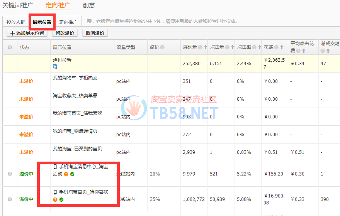Click the help icon next to 点击率 header
The width and height of the screenshot is (340, 216).
pos(254,47)
